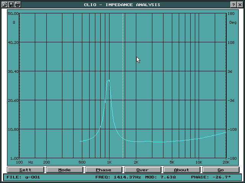Print the impedance graph with printer icon
This screenshot has width=245, height=183.
click(18, 5)
